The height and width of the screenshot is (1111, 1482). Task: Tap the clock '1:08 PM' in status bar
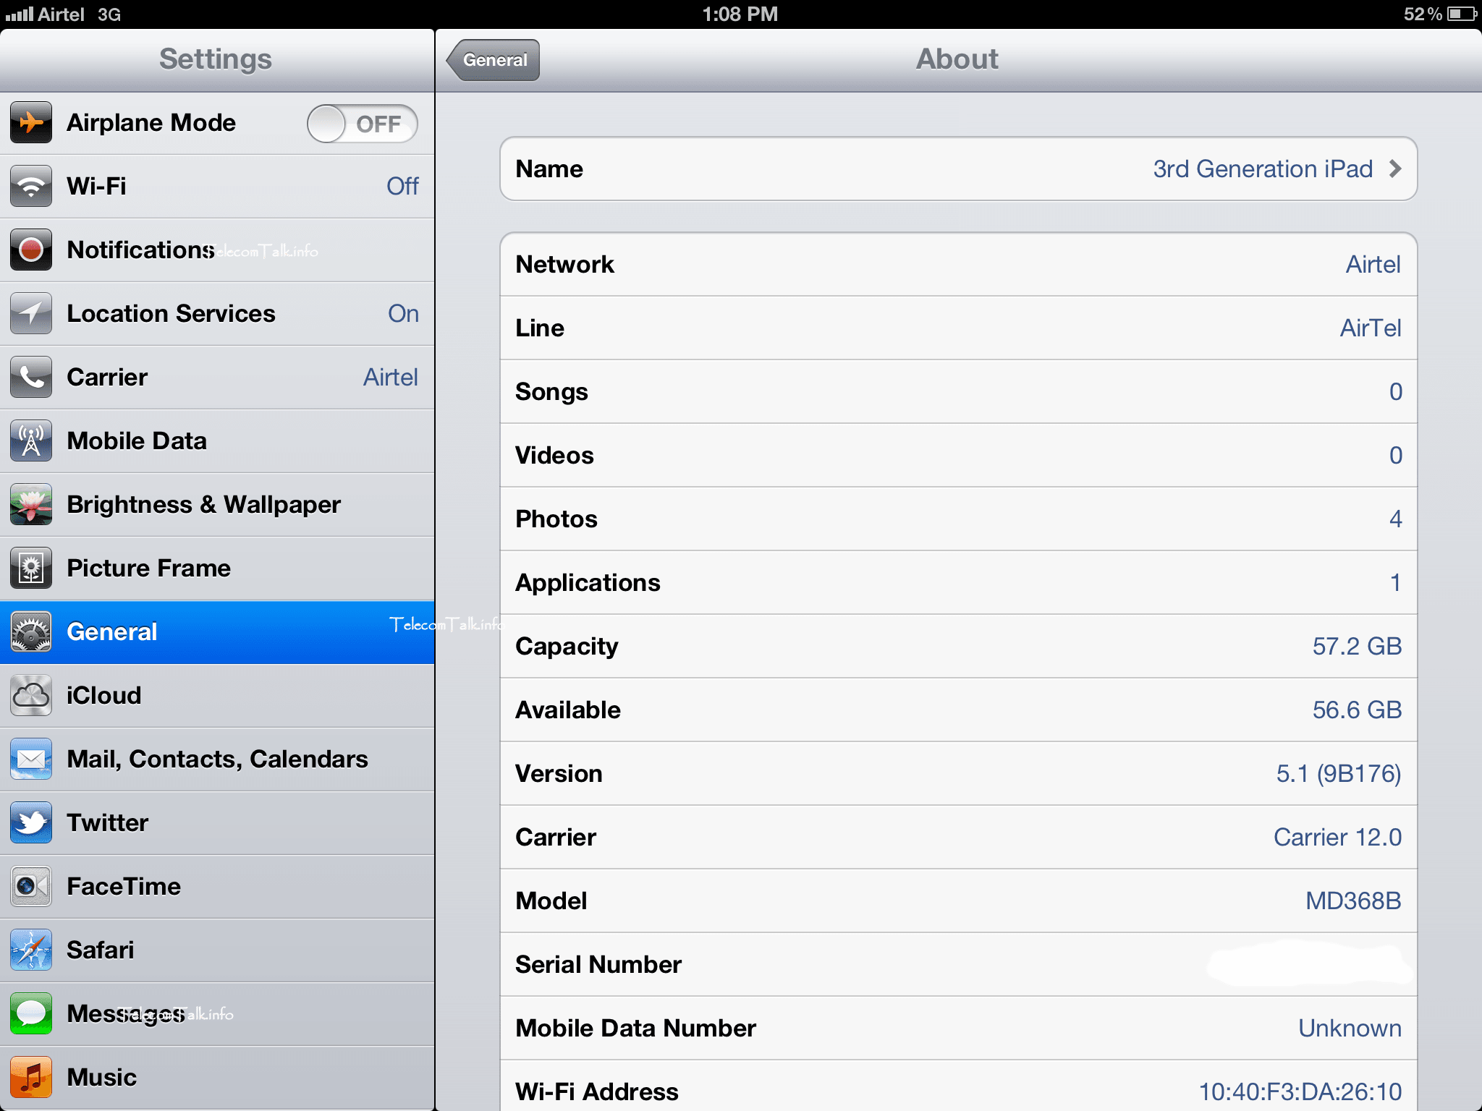[740, 14]
